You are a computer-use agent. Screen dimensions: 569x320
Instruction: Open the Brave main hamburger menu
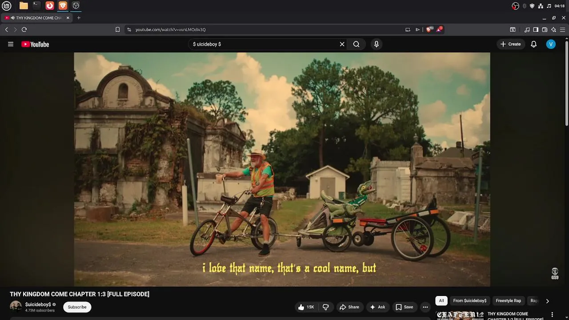pos(562,29)
